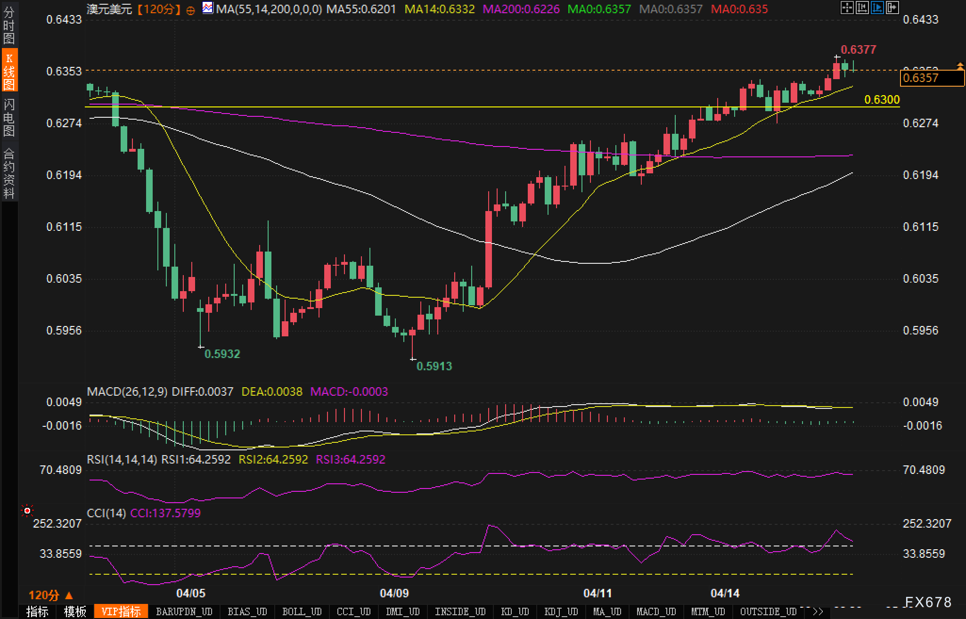Viewport: 966px width, 619px height.
Task: Open the 120分 period dropdown at bottom
Action: (51, 595)
